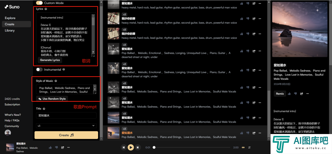The height and width of the screenshot is (154, 332).
Task: Share the heavy metal 爱如潮水 song
Action: (254, 4)
